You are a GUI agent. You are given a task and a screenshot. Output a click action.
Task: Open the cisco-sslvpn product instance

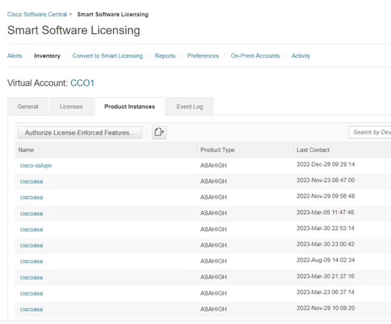pyautogui.click(x=36, y=165)
